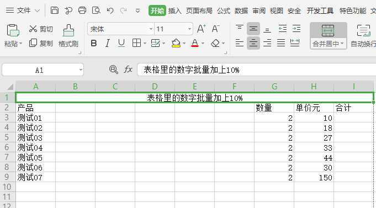
Task: Click the Paste clipboard icon
Action: 13,30
